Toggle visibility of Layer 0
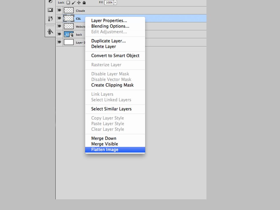Viewport: 280px width, 210px height. (x=59, y=42)
